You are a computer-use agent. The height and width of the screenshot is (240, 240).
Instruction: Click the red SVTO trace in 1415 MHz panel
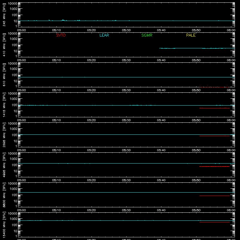[214, 108]
